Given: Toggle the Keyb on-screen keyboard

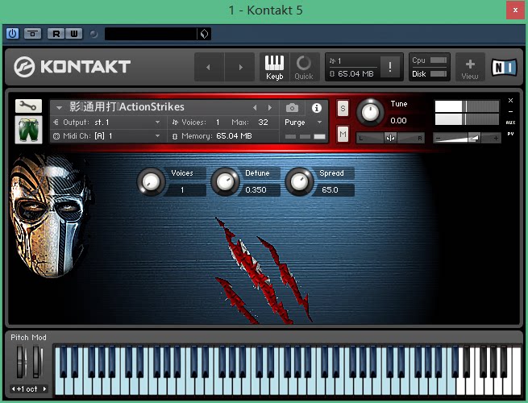Looking at the screenshot, I should pyautogui.click(x=274, y=67).
